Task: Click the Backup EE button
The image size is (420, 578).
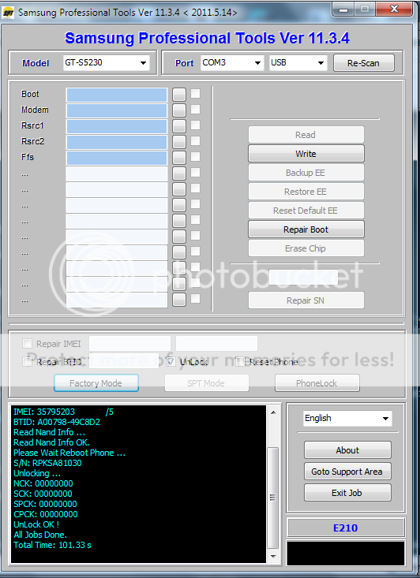Action: coord(306,173)
